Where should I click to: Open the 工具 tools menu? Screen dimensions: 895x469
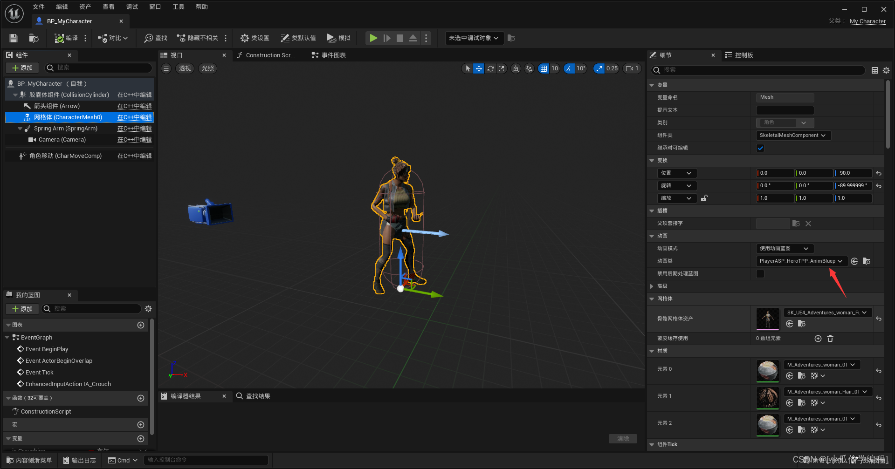(x=179, y=7)
